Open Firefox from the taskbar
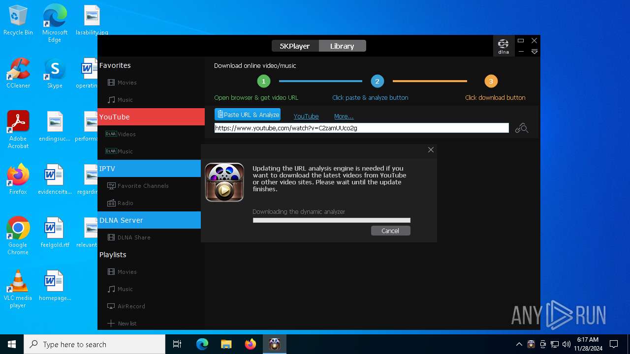630x354 pixels. point(251,344)
